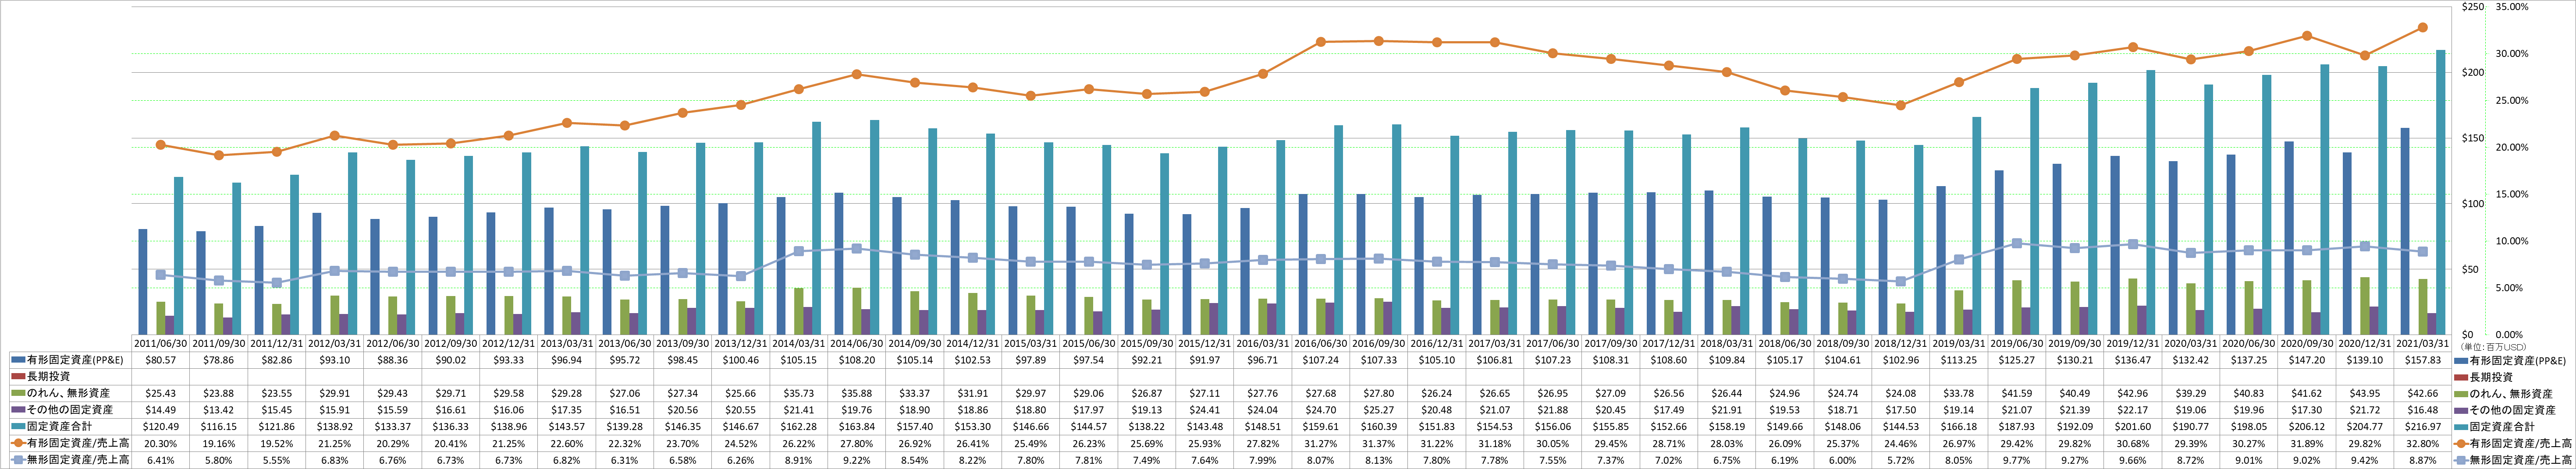Click the light-blue square marker above 2019/06/30

pos(2017,243)
